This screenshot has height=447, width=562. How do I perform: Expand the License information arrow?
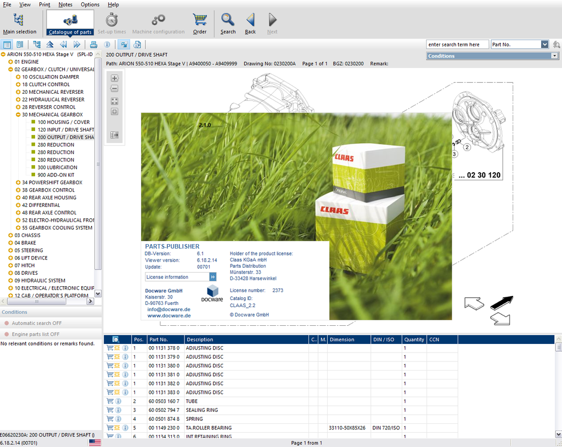(212, 277)
